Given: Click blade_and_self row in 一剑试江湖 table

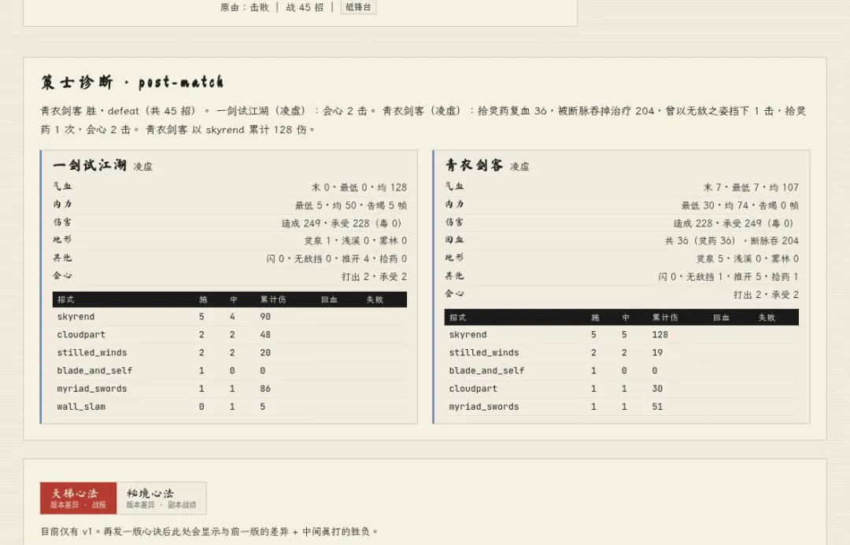Looking at the screenshot, I should click(x=230, y=370).
